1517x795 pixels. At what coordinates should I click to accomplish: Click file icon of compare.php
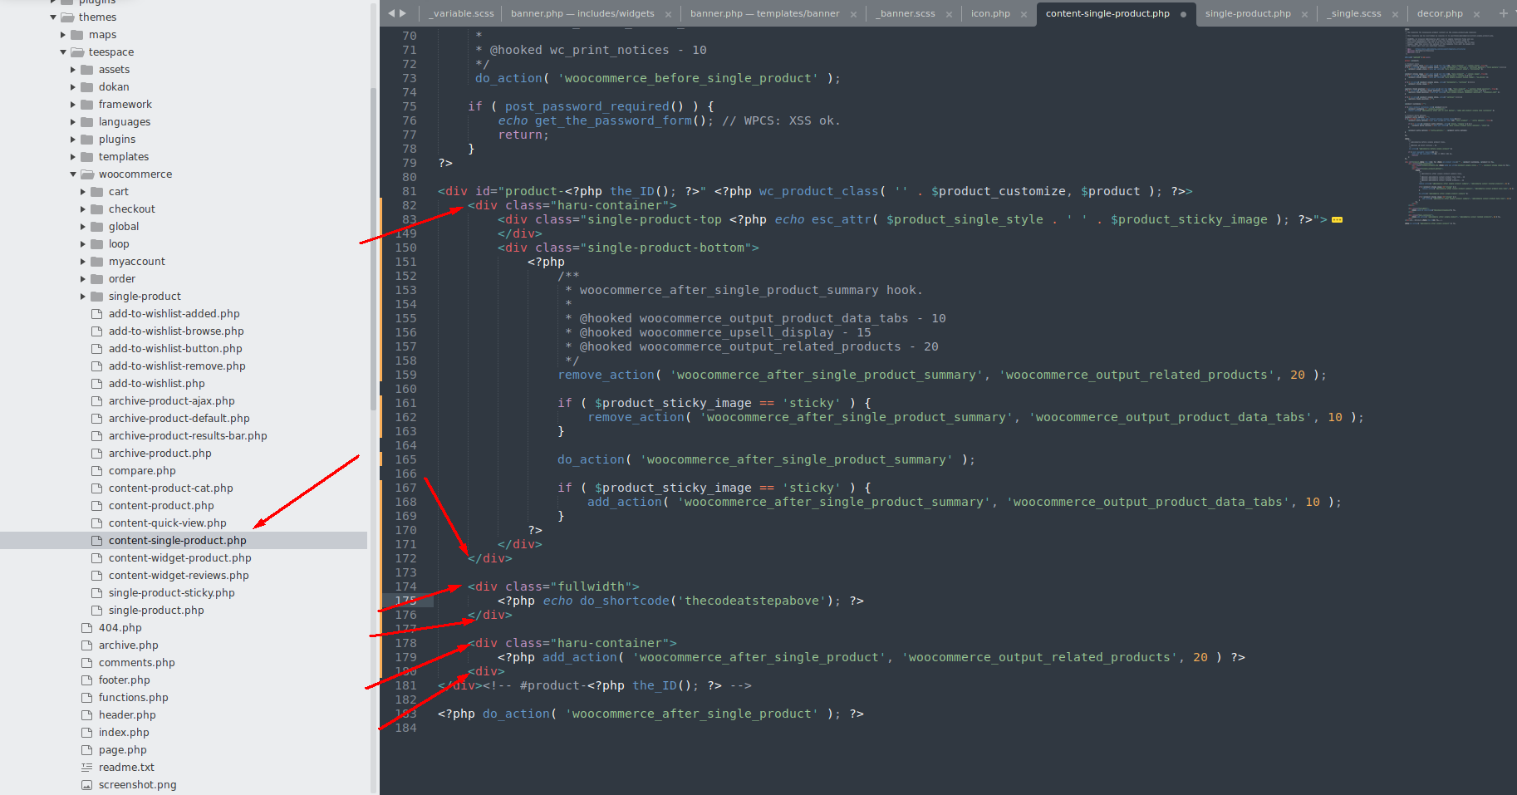coord(97,471)
